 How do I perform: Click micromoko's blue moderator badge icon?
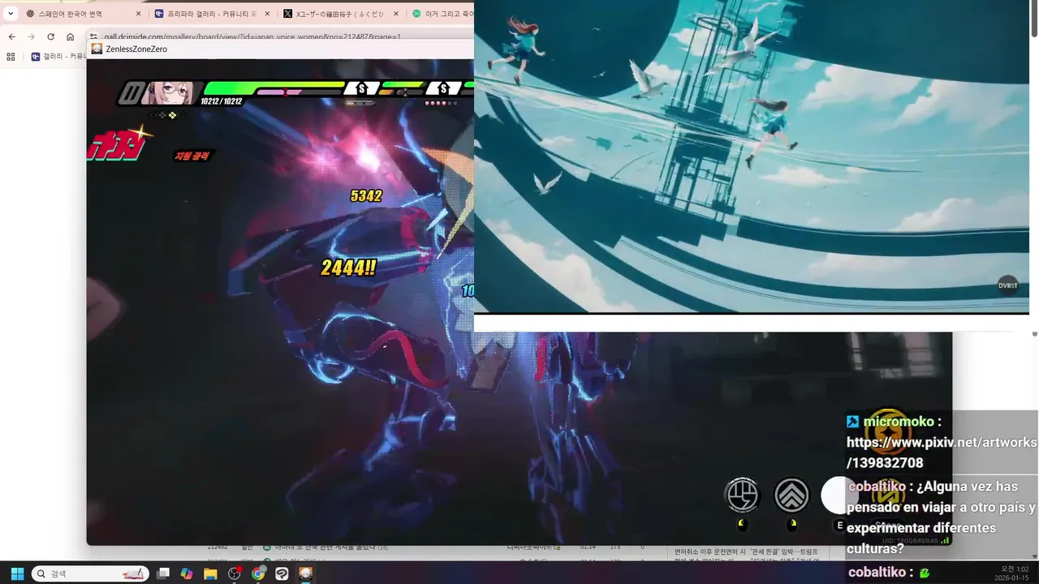coord(852,422)
